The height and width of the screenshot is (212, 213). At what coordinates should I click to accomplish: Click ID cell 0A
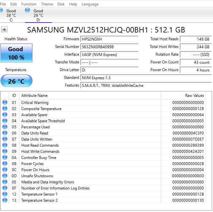[14, 158]
